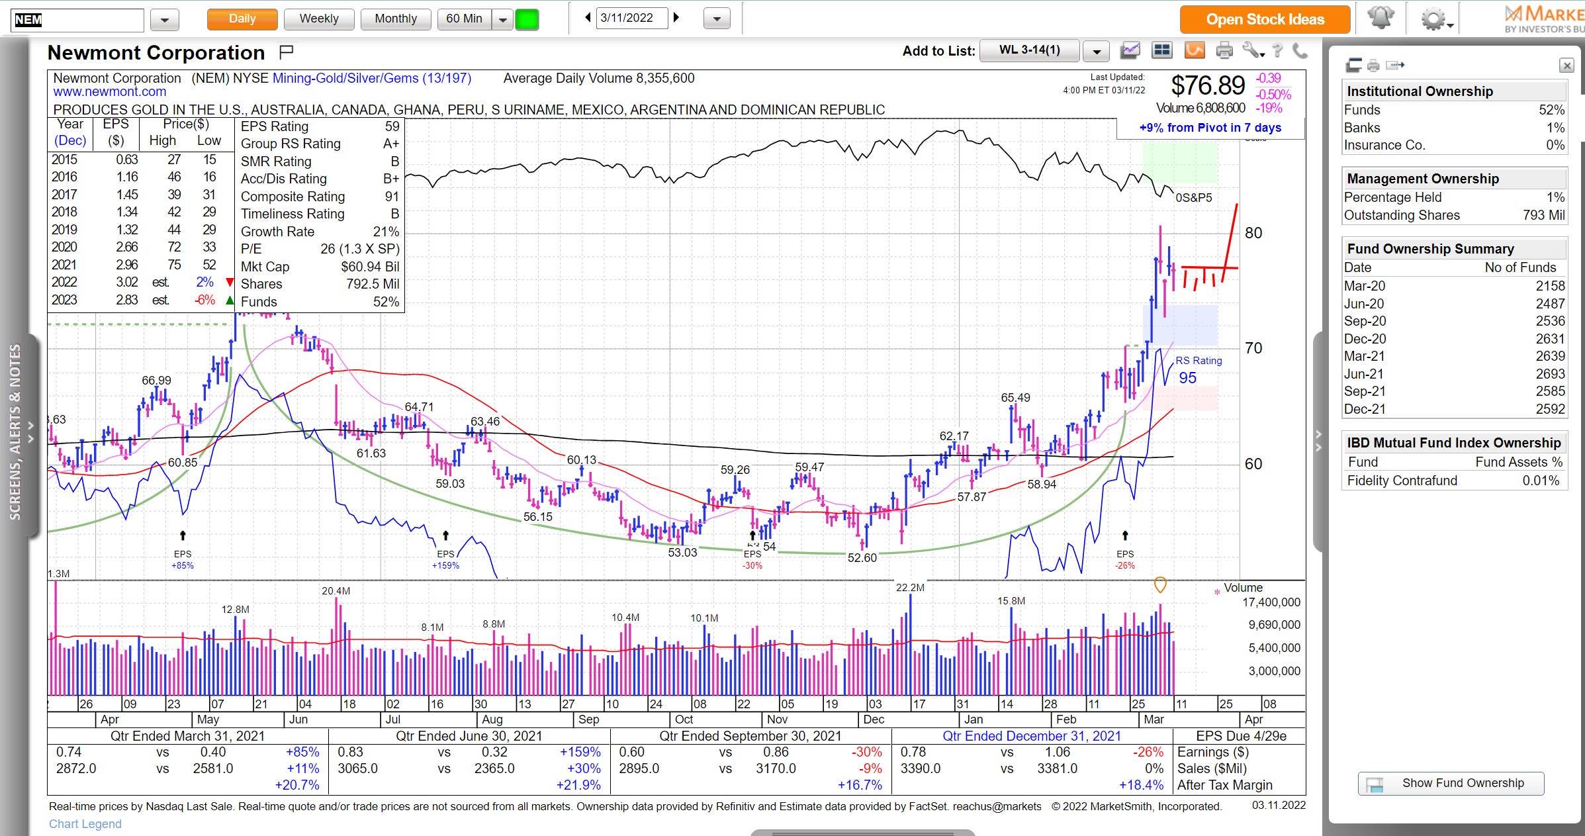
Task: Open the wrench tools menu
Action: pyautogui.click(x=1252, y=50)
